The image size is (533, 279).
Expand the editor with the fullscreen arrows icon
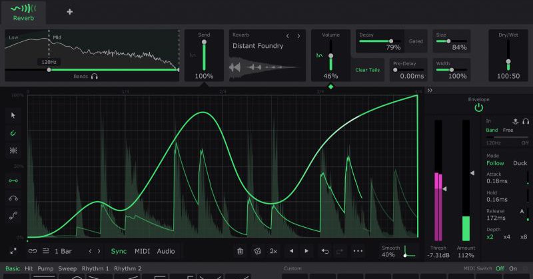pos(13,251)
